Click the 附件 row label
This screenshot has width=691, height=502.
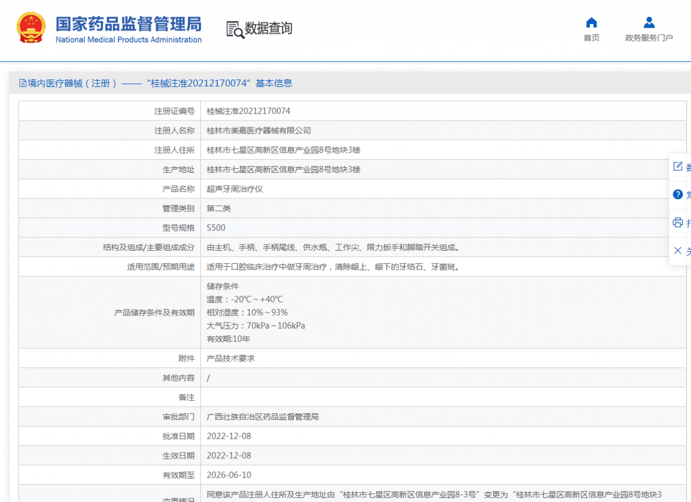pos(187,358)
